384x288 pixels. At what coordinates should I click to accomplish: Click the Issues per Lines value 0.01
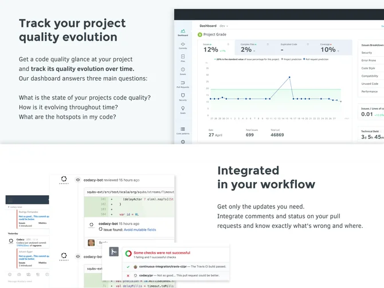pyautogui.click(x=367, y=114)
